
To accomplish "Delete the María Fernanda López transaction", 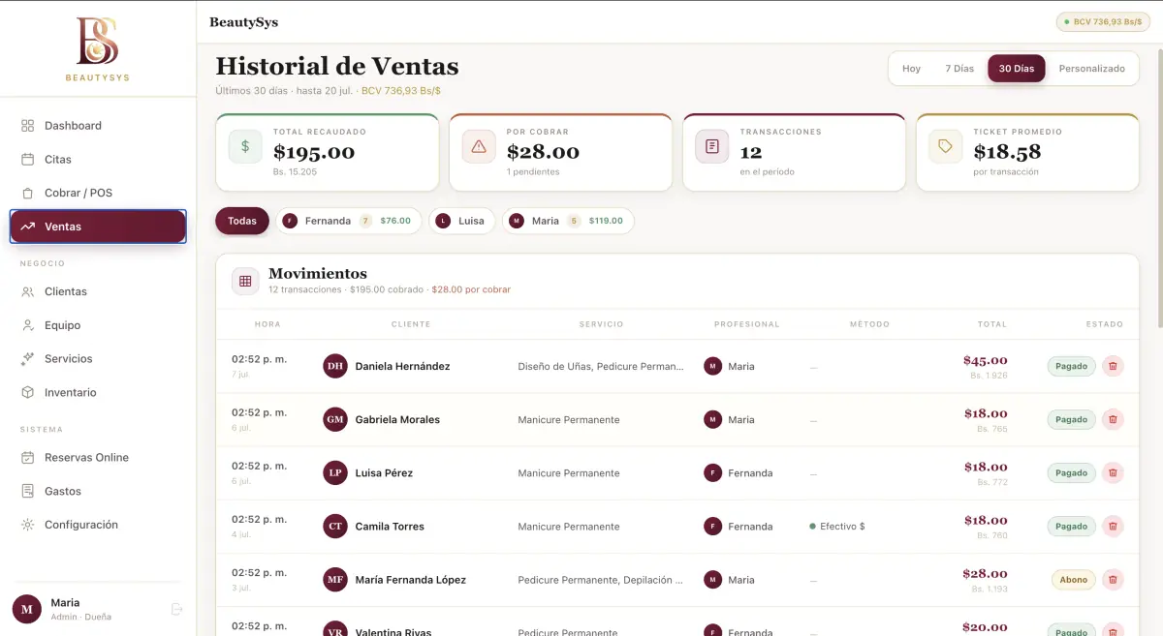I will coord(1113,579).
